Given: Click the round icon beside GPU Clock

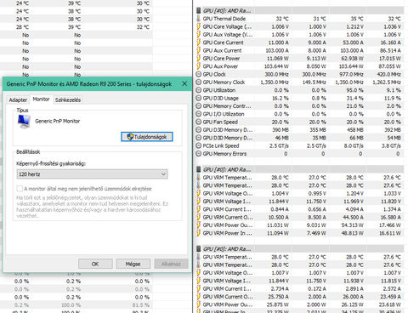Looking at the screenshot, I should click(198, 74).
